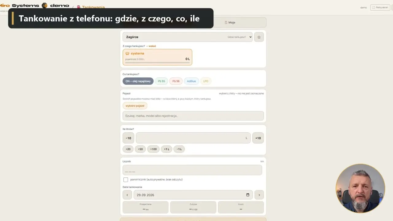Select AdBlue fuel type
Image resolution: width=393 pixels, height=221 pixels.
coord(191,81)
